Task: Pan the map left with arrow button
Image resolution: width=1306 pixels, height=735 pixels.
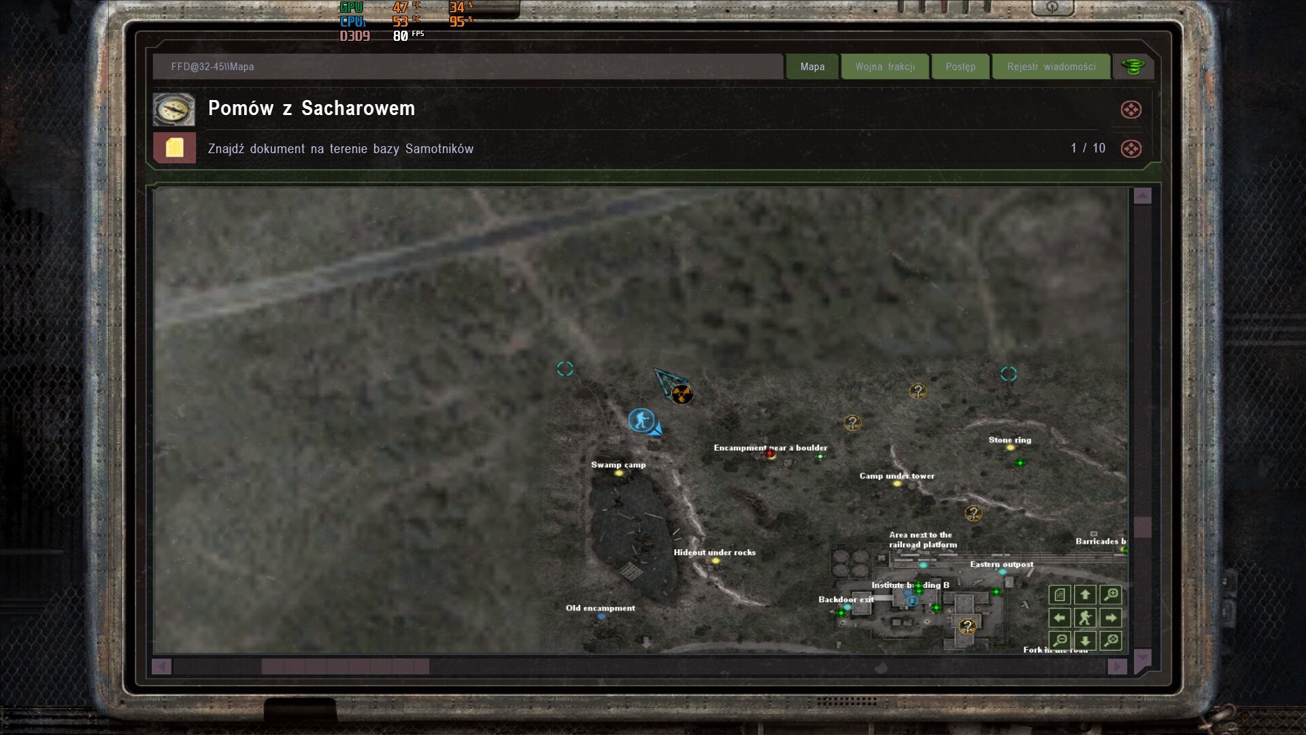Action: click(1060, 618)
